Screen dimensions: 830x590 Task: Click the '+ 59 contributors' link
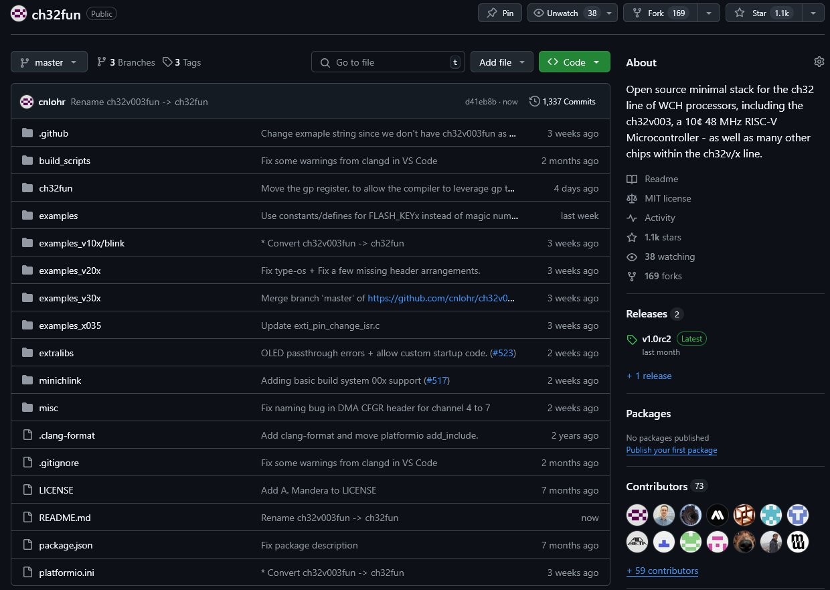coord(663,571)
